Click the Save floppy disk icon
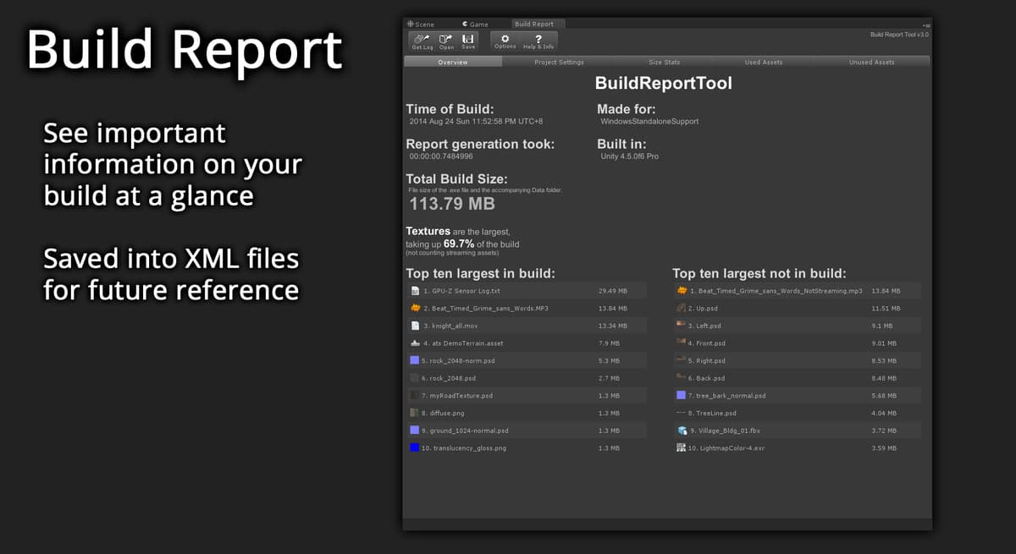 [x=468, y=39]
